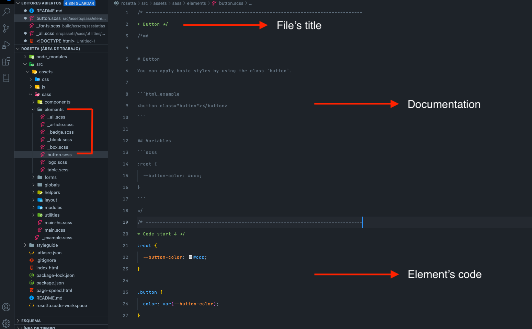This screenshot has height=329, width=532.
Task: Click the #ccc color swatch on line 22
Action: [191, 257]
